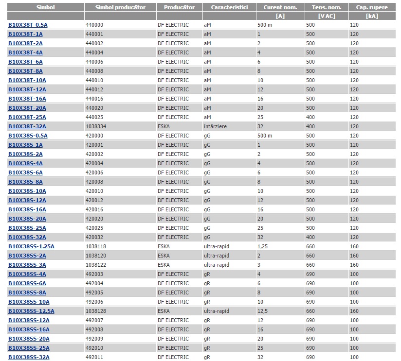Click the B10X38T-10A link

pos(27,80)
